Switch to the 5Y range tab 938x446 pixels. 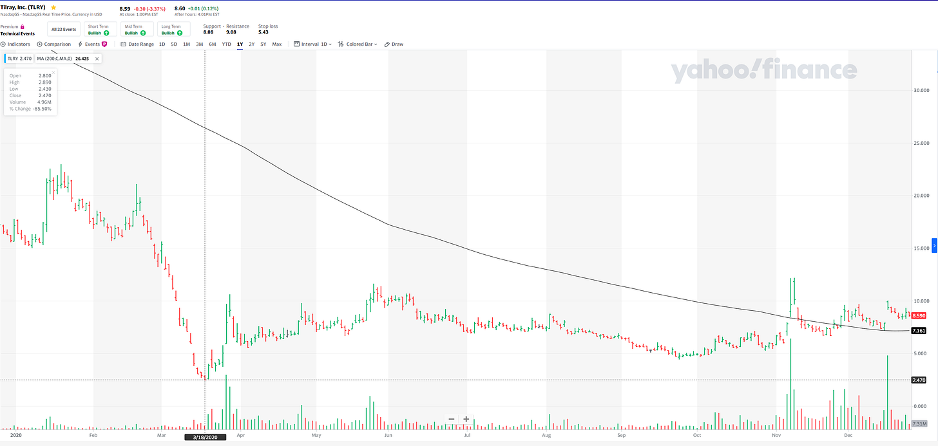click(263, 44)
